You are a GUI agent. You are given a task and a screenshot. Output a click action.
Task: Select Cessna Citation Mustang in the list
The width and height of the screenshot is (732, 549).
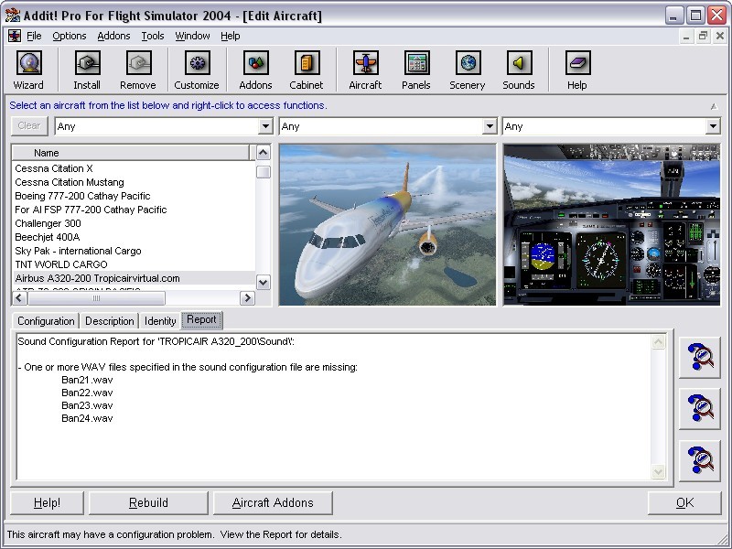[135, 182]
